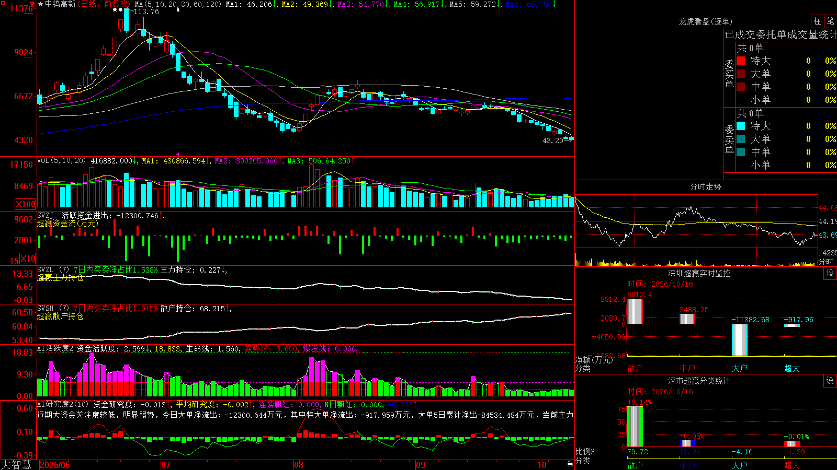
Task: Open 设 settings for 深市超赢分类统计
Action: (x=830, y=381)
